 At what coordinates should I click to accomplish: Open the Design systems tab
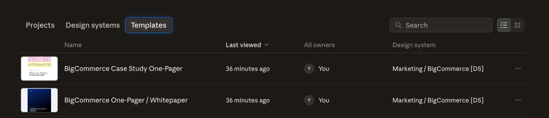(x=93, y=25)
